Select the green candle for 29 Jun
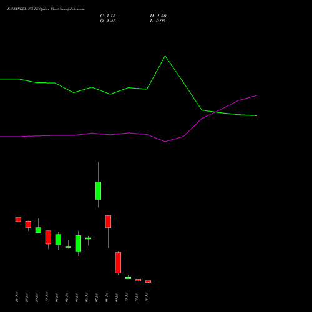 (x=38, y=230)
